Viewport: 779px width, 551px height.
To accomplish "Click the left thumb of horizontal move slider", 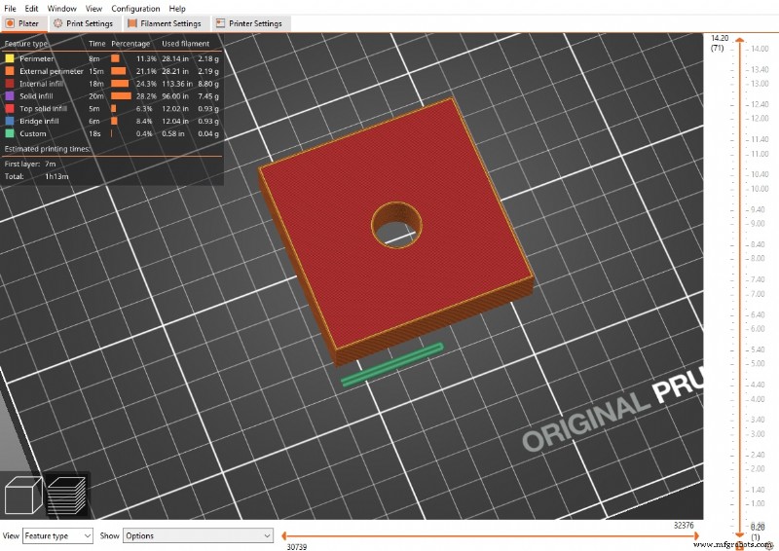I will point(283,535).
